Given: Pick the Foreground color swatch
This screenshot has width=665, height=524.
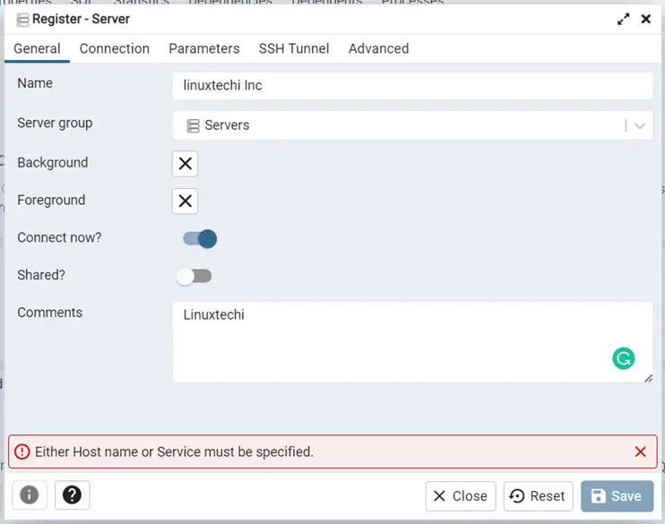Looking at the screenshot, I should 185,201.
